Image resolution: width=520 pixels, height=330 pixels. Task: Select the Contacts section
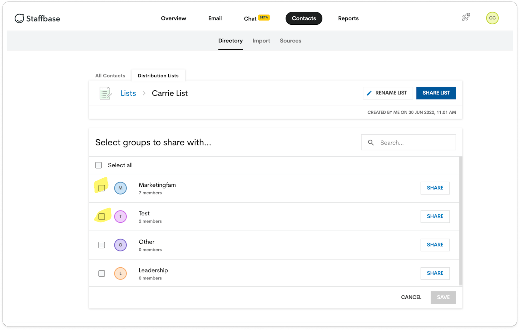[304, 19]
